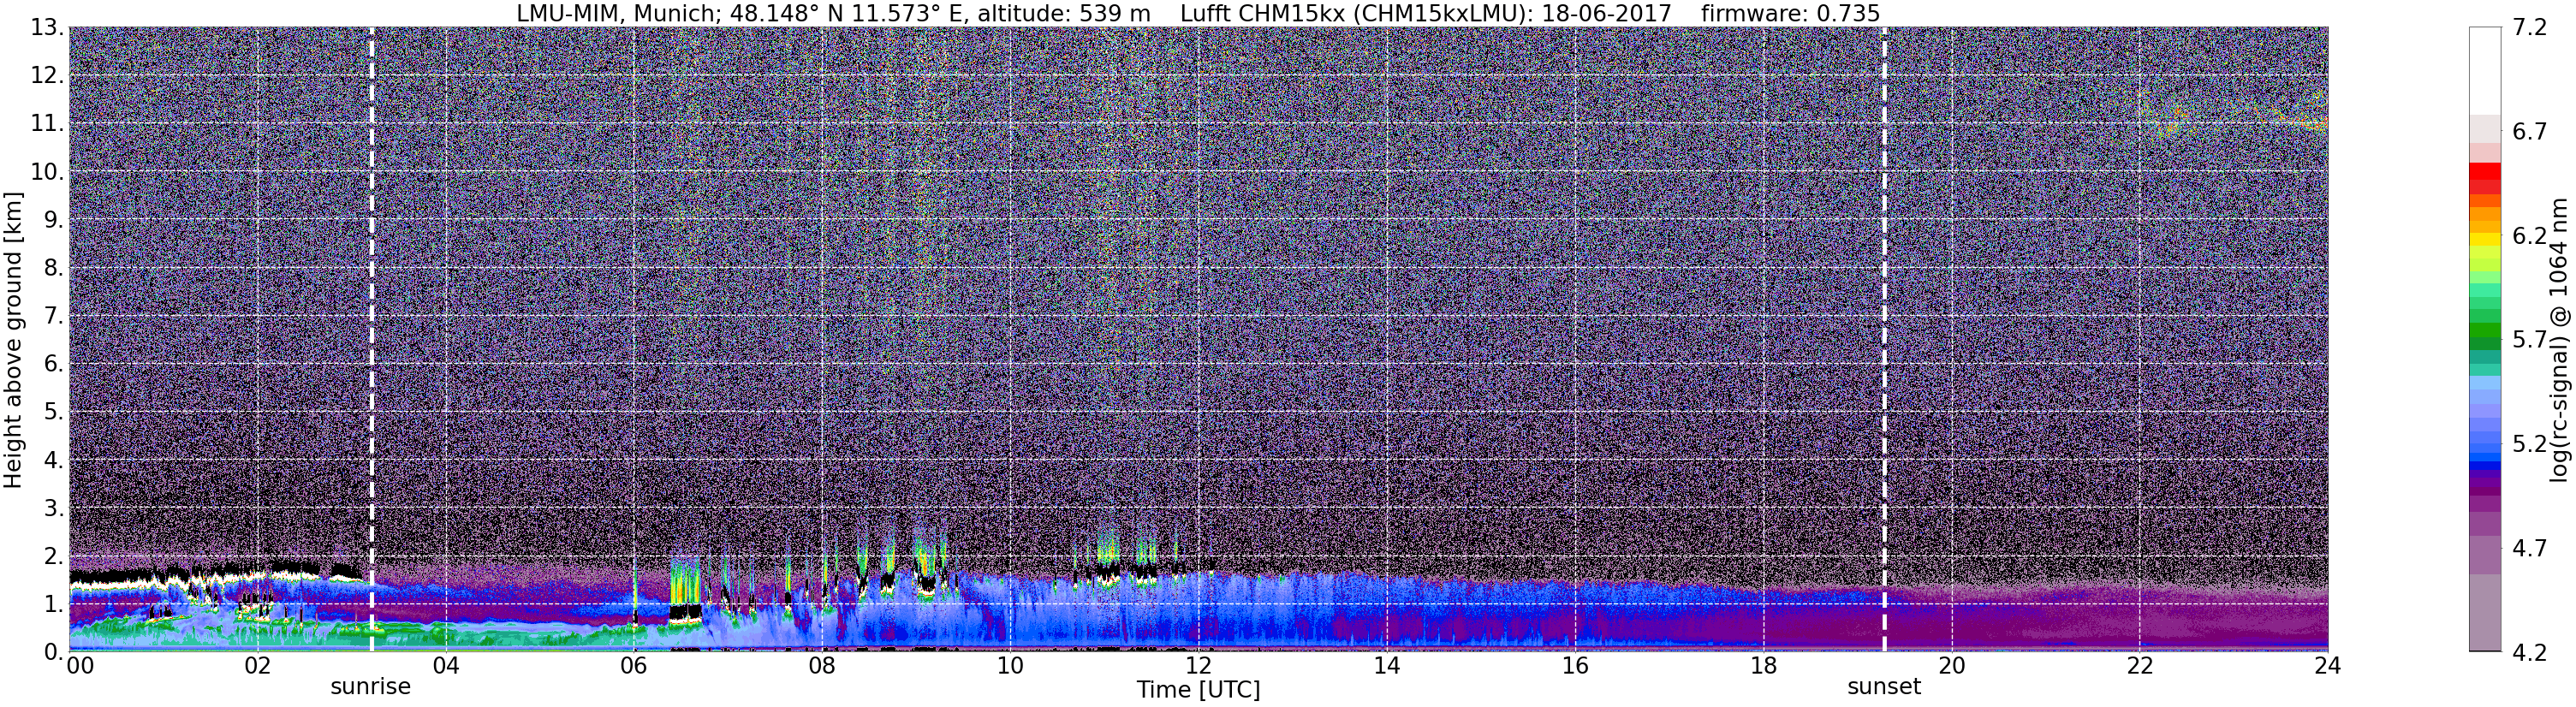Click the colorbar tick value '6.7'
This screenshot has width=2576, height=707.
point(2529,132)
